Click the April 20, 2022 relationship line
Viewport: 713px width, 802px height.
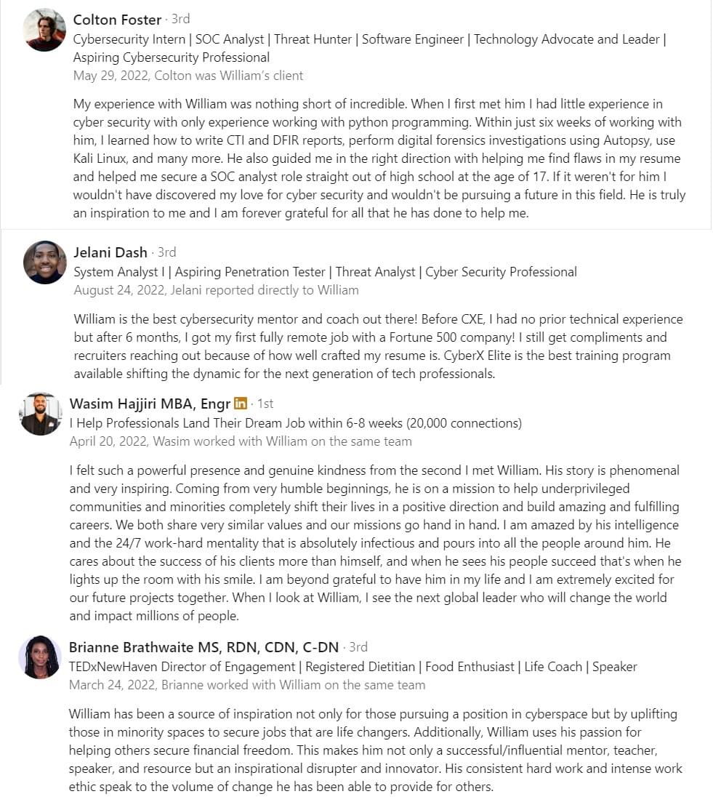click(x=241, y=441)
